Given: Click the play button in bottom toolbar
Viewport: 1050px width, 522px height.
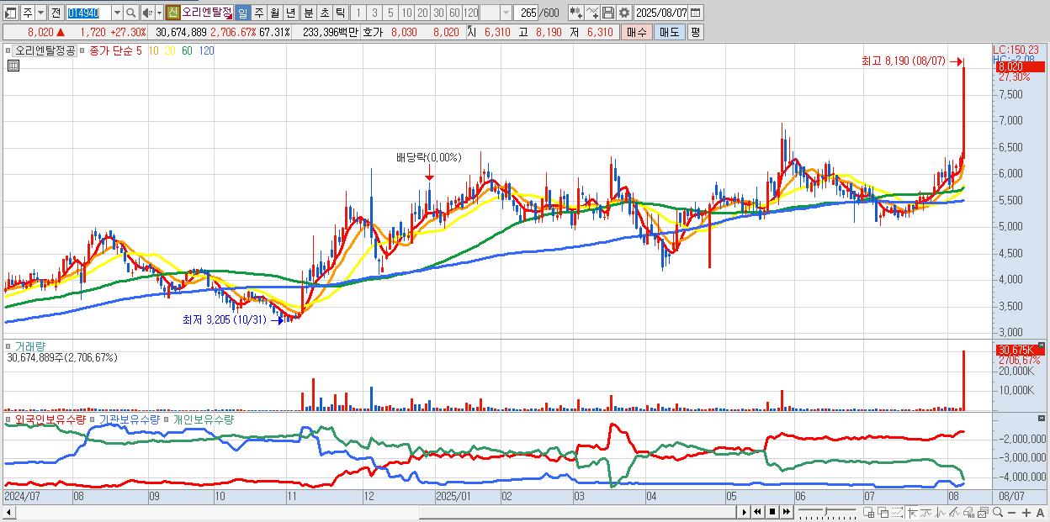Looking at the screenshot, I should coord(745,512).
